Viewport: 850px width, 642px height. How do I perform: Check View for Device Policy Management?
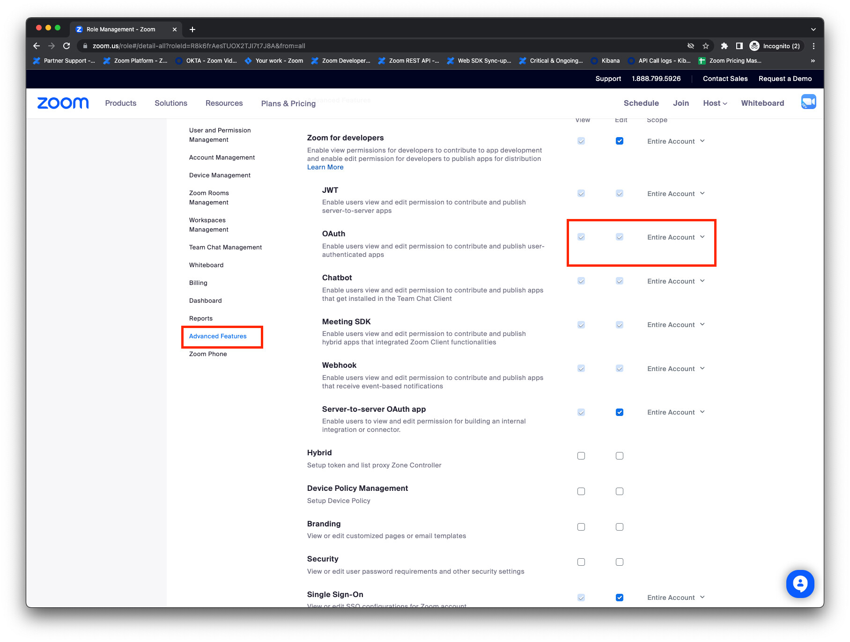(x=581, y=491)
